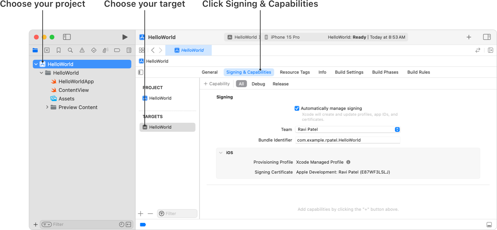The image size is (497, 230).
Task: Toggle the project and targets list sidebar
Action: click(141, 72)
